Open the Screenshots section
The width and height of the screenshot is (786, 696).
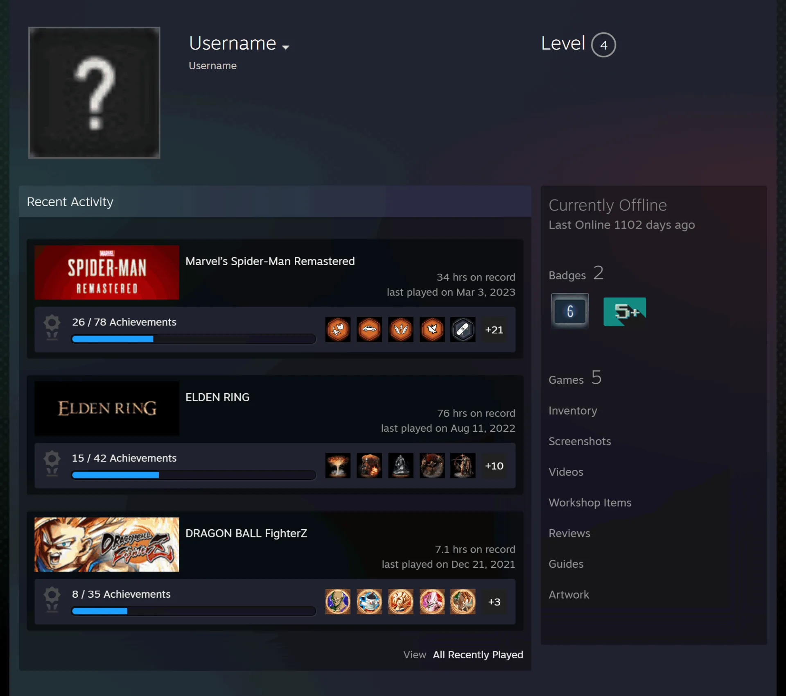click(x=580, y=441)
